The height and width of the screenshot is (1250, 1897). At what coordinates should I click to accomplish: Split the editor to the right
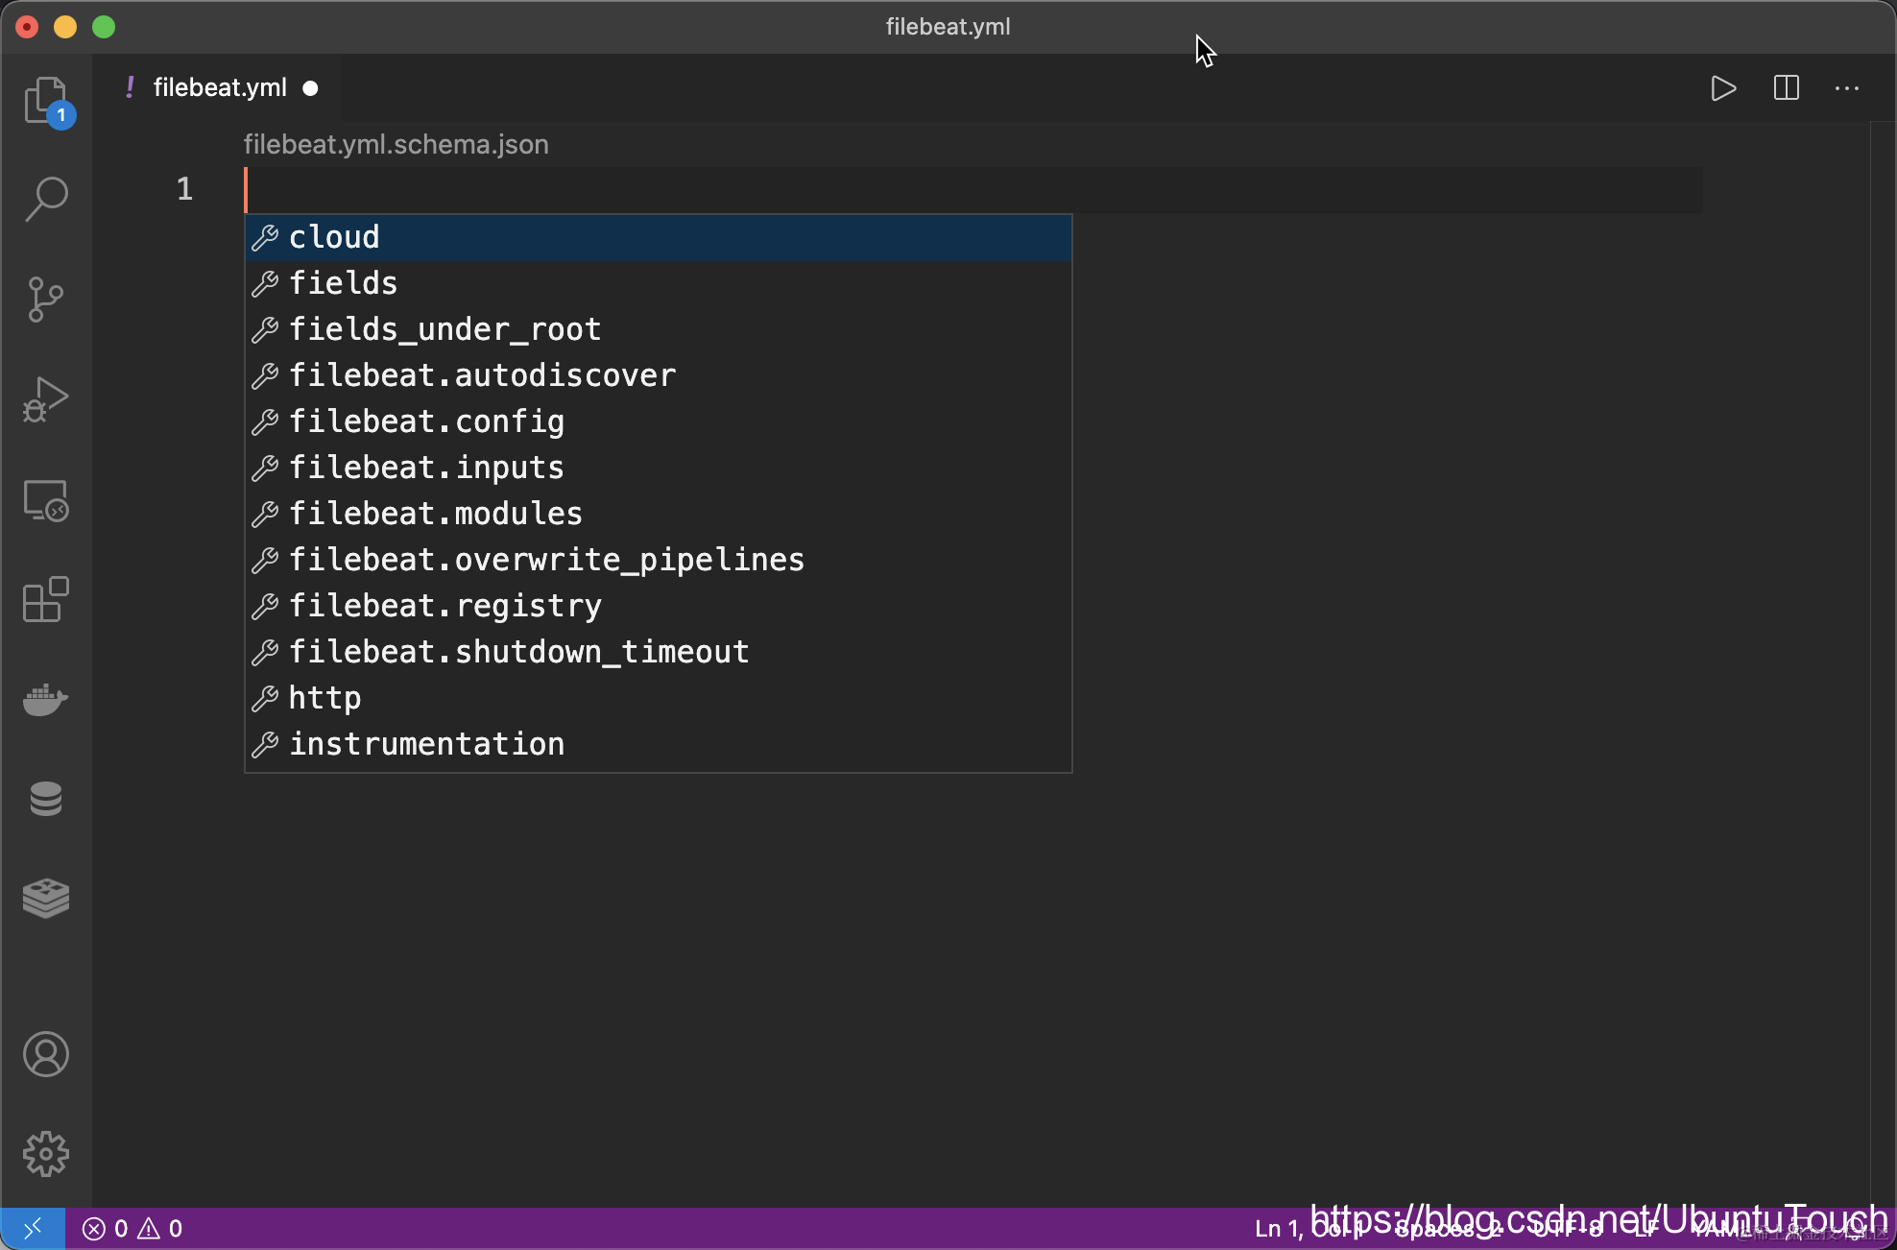[1786, 88]
